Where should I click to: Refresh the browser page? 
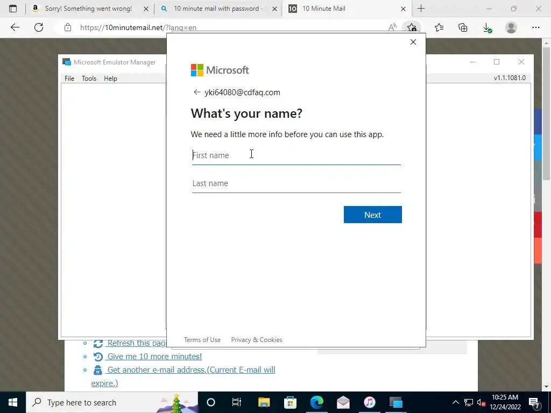click(39, 27)
